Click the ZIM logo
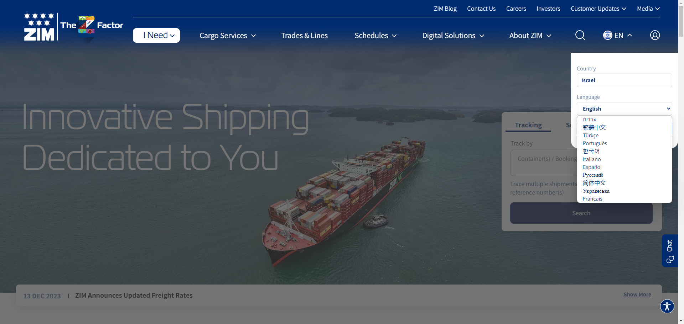684x324 pixels. (x=39, y=27)
